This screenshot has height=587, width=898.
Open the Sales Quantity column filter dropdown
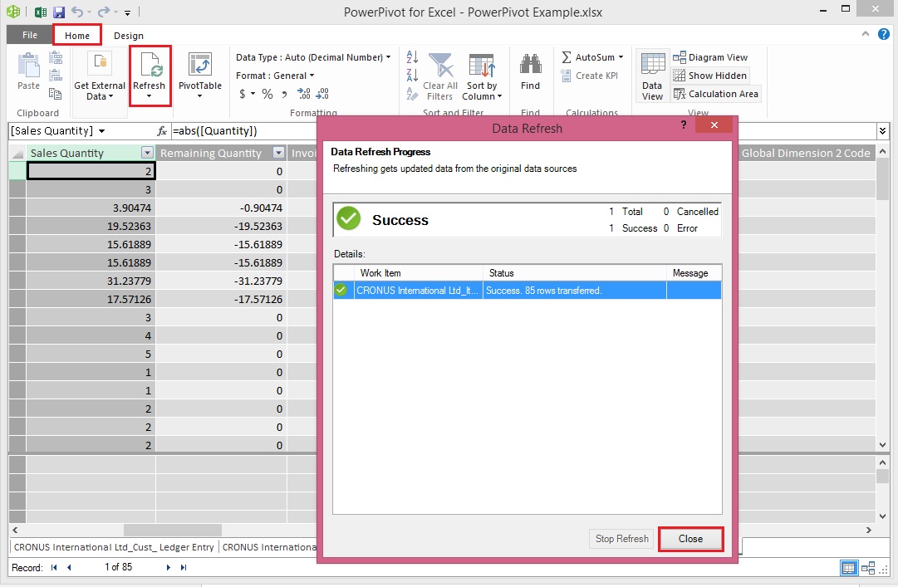click(x=147, y=153)
